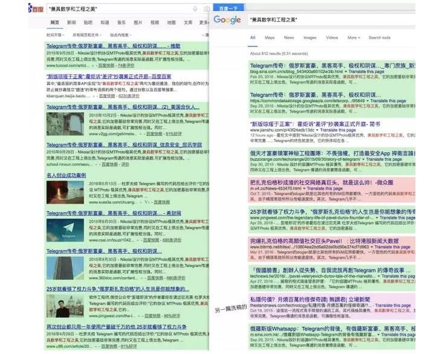
Task: Expand the arrow beside the bitrmb.net result URL
Action: click(372, 247)
